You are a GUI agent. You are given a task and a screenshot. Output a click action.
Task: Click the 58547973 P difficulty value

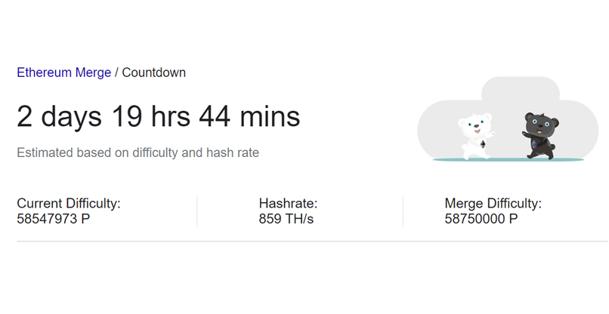pyautogui.click(x=54, y=219)
